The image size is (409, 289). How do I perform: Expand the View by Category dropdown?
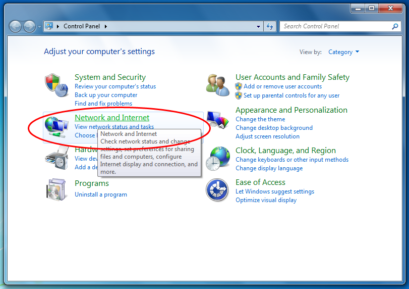click(343, 52)
